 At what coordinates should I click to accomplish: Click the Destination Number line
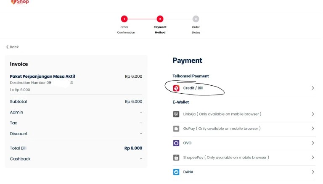(x=41, y=83)
